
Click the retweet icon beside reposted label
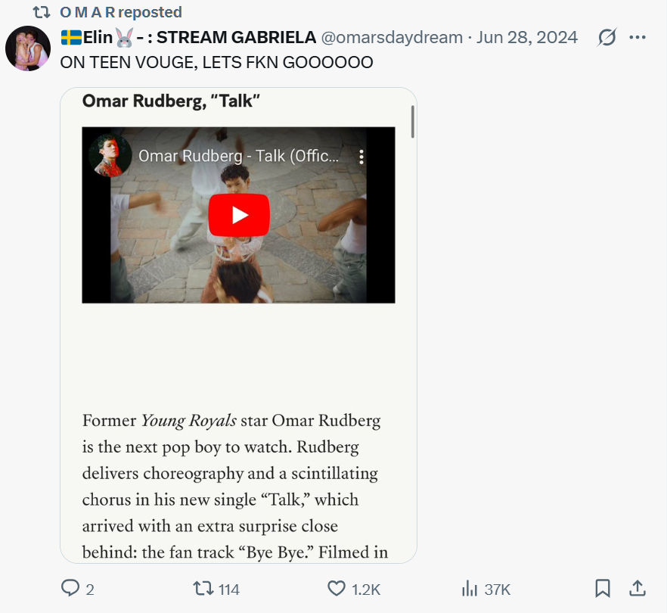click(42, 12)
